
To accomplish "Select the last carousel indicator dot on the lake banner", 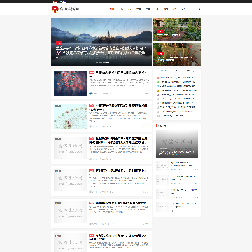I will [108, 62].
